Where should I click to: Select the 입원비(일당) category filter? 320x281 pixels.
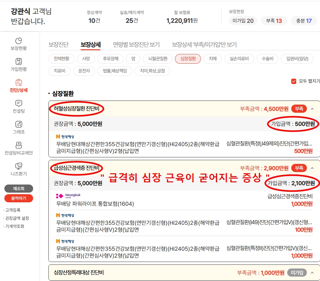coord(297,59)
